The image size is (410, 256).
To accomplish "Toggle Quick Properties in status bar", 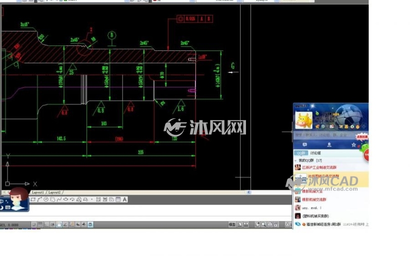I will point(90,225).
